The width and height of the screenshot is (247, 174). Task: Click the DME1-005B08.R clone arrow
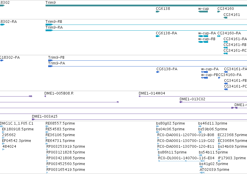click(45, 96)
